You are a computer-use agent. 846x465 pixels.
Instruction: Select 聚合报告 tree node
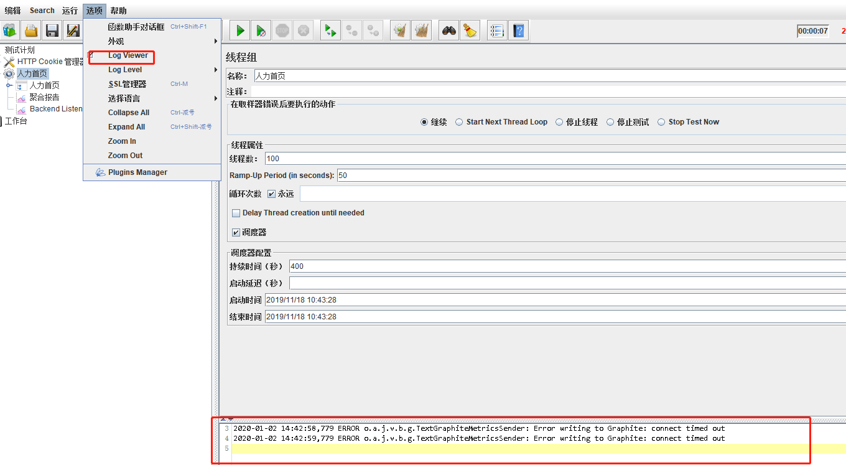tap(45, 98)
